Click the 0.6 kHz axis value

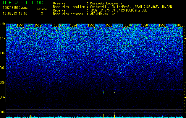tap(3, 112)
